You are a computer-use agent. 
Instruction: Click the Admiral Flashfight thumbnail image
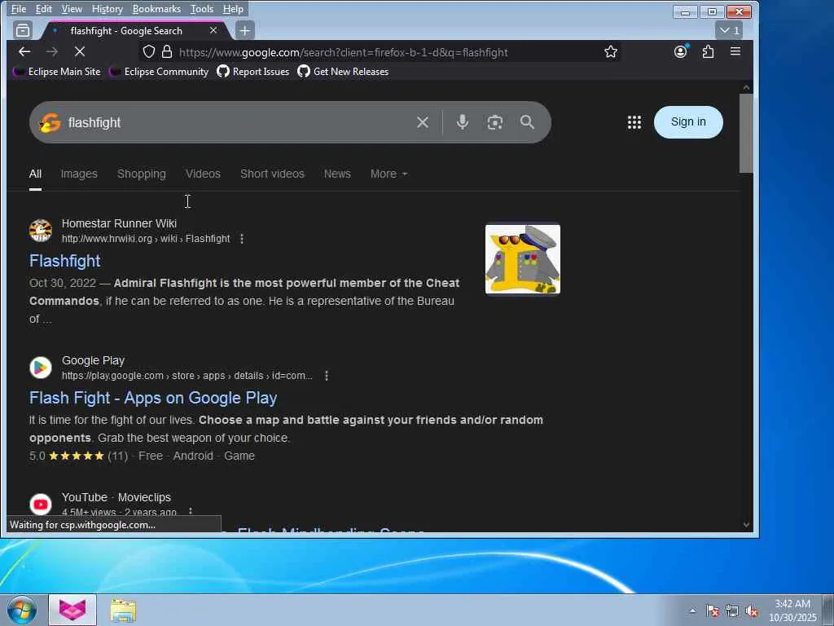click(x=522, y=259)
